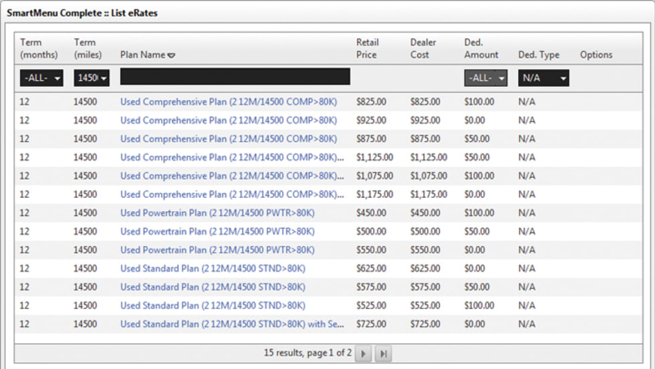The width and height of the screenshot is (655, 369).
Task: Open the Term (months) filter dropdown
Action: [41, 78]
